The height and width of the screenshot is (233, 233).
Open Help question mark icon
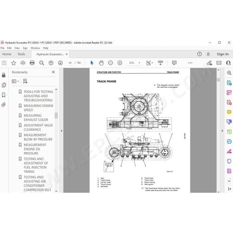tap(199, 54)
